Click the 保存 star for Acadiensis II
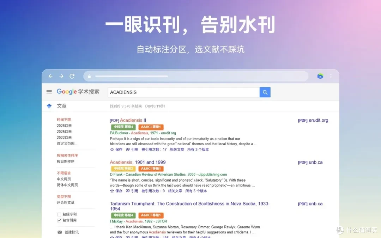This screenshot has height=238, width=381. (x=112, y=149)
